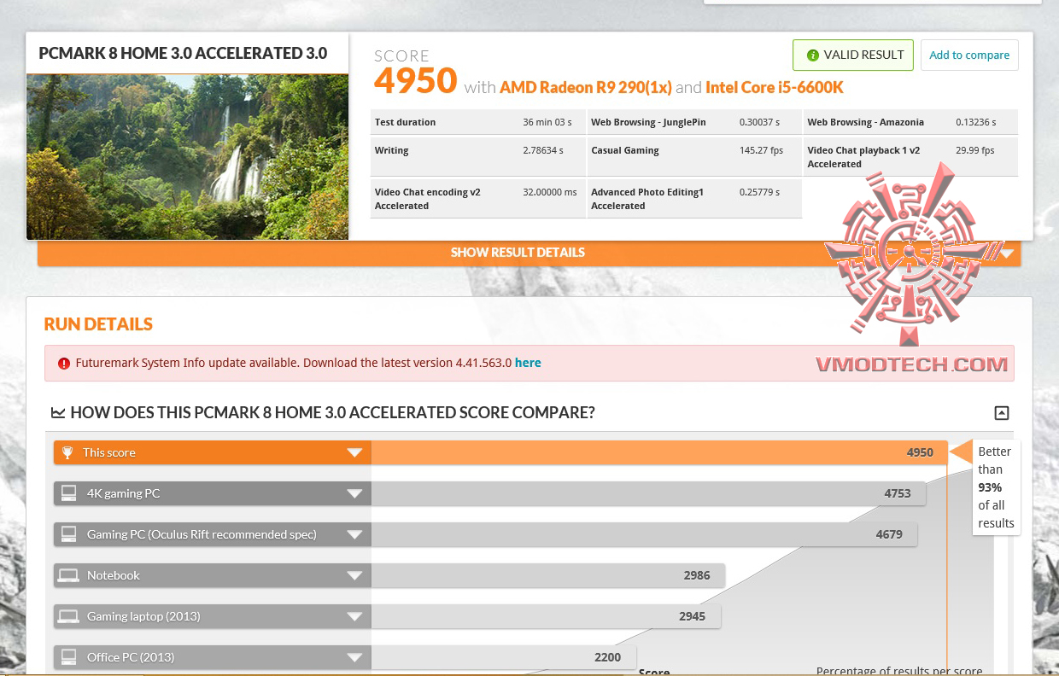Expand the Gaming laptop (2013) dropdown arrow
Image resolution: width=1059 pixels, height=676 pixels.
pos(354,617)
